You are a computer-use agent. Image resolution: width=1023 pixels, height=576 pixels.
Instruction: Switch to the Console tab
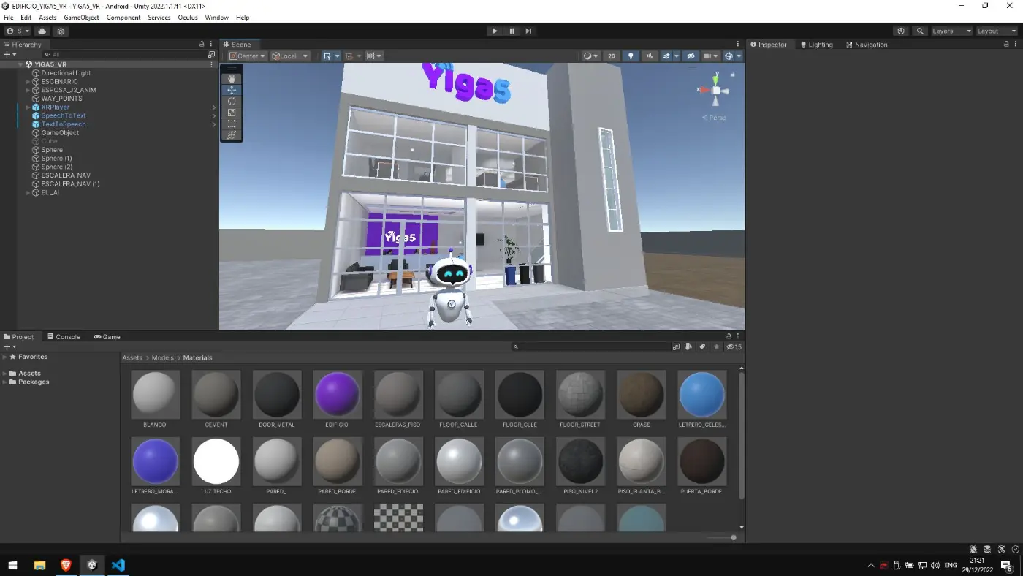click(x=64, y=337)
